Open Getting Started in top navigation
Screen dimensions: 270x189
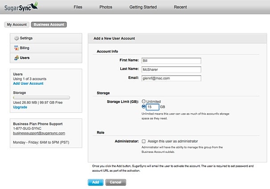(143, 7)
